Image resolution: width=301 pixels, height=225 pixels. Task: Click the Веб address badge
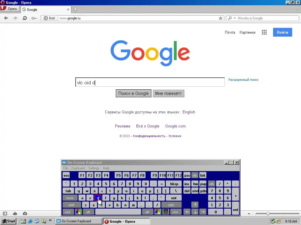(49, 18)
